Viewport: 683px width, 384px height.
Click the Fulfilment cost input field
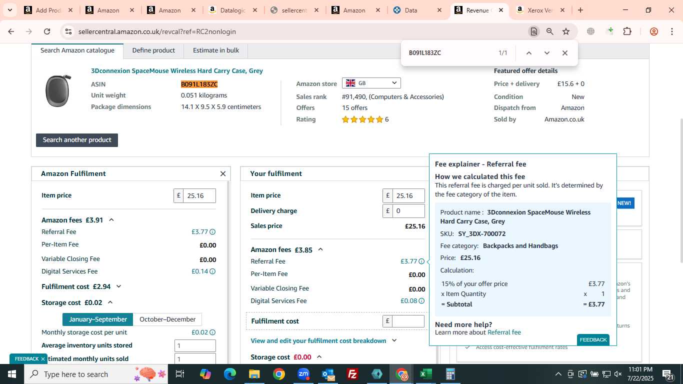click(x=408, y=321)
